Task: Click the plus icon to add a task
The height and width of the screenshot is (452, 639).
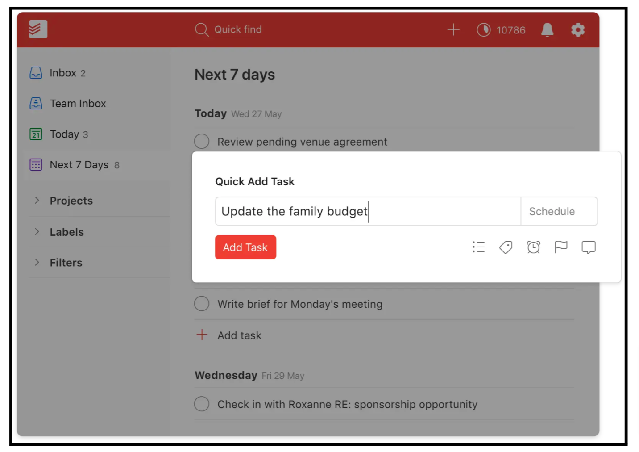Action: click(x=453, y=29)
